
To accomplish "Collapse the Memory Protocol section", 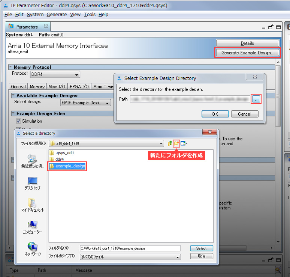I will coord(11,67).
